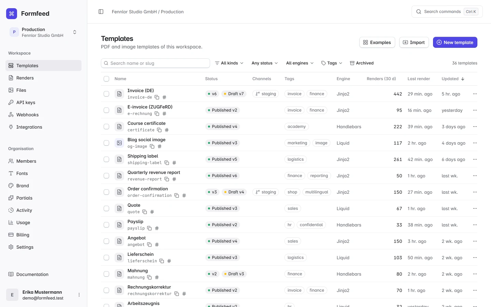The height and width of the screenshot is (307, 491).
Task: Click the Formfeed logo icon
Action: click(x=12, y=14)
